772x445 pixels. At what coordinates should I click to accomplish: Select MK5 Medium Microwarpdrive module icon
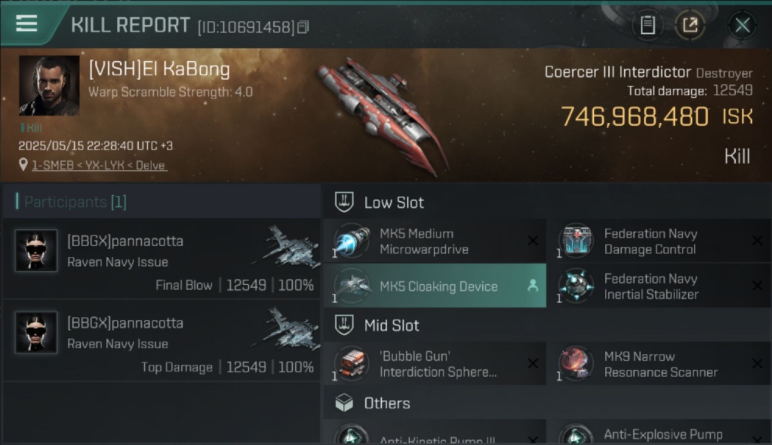click(352, 241)
